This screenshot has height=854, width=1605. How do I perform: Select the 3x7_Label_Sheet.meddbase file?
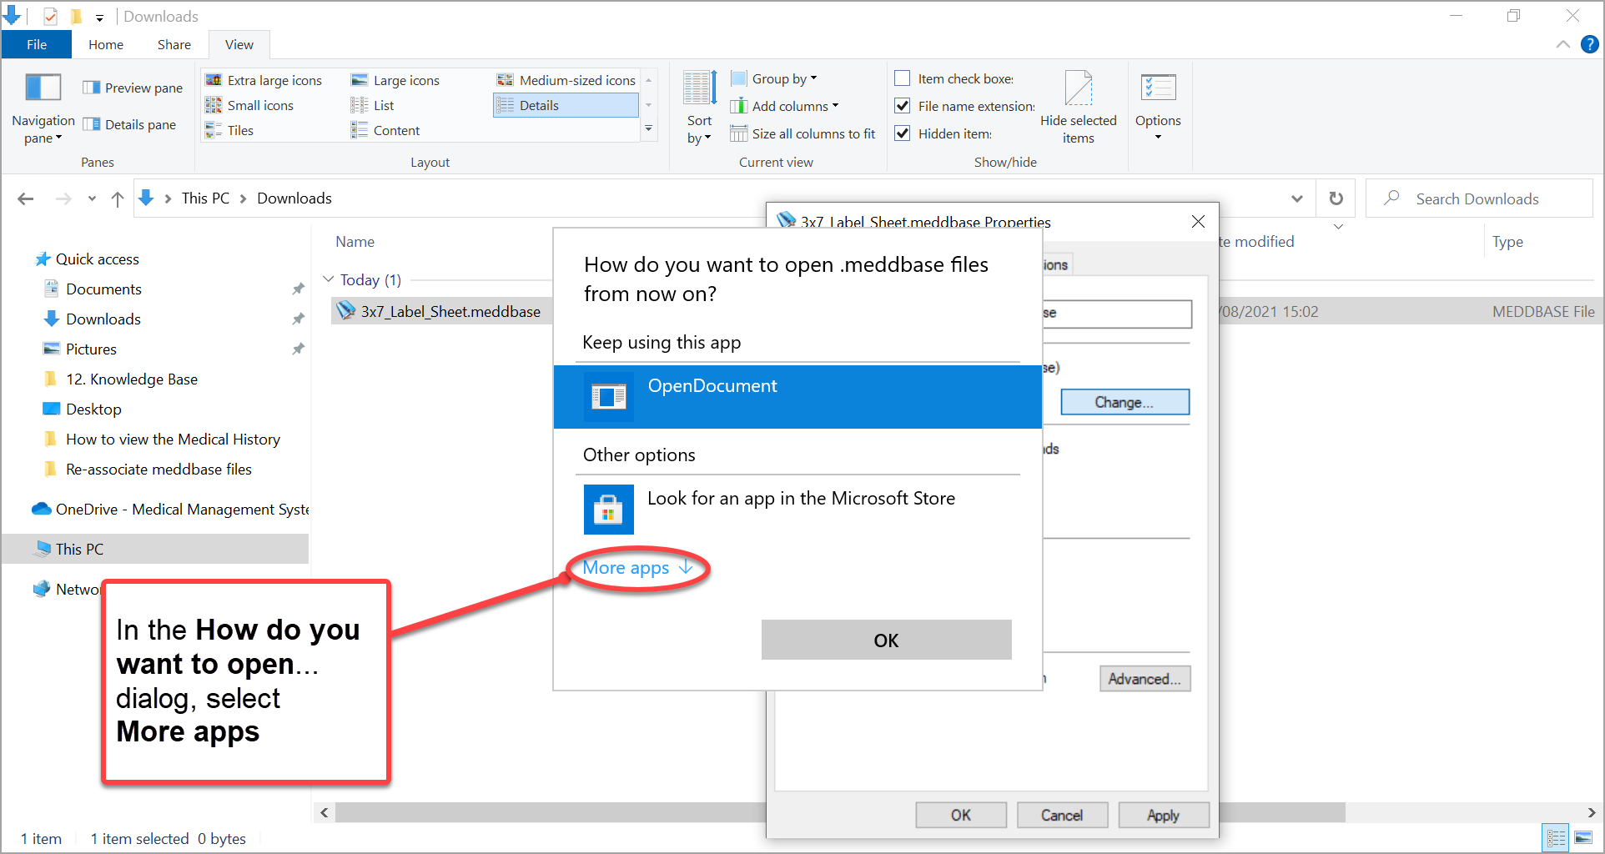pos(450,311)
